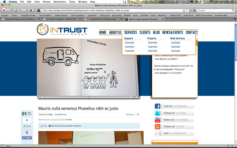Click SERVICES in the site navigation
The height and width of the screenshot is (148, 237).
click(x=130, y=33)
